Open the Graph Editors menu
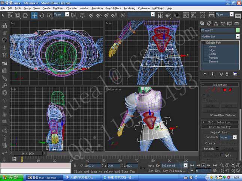The height and width of the screenshot is (181, 242). 113,8
